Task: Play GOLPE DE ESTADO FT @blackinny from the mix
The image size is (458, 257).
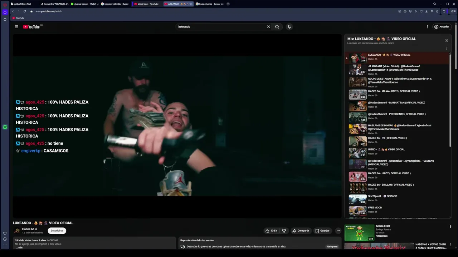Action: [x=396, y=82]
